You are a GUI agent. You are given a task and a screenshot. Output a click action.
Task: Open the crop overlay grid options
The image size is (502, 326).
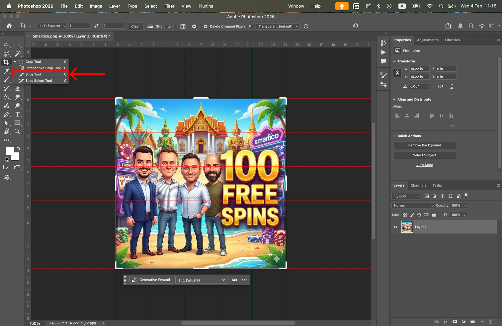coord(183,26)
